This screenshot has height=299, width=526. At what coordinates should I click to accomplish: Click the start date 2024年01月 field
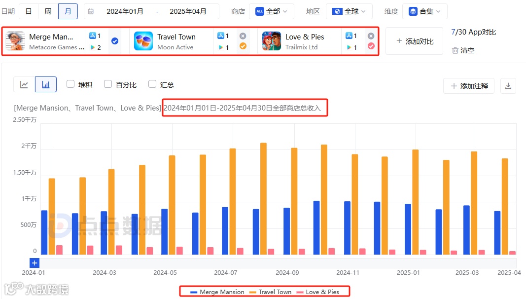click(125, 11)
